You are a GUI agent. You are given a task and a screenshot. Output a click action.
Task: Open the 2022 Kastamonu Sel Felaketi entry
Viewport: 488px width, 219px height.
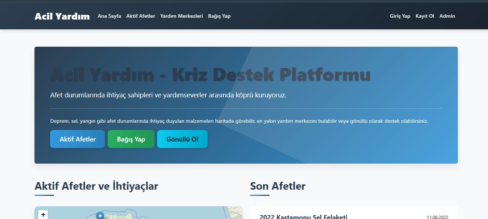click(x=303, y=216)
